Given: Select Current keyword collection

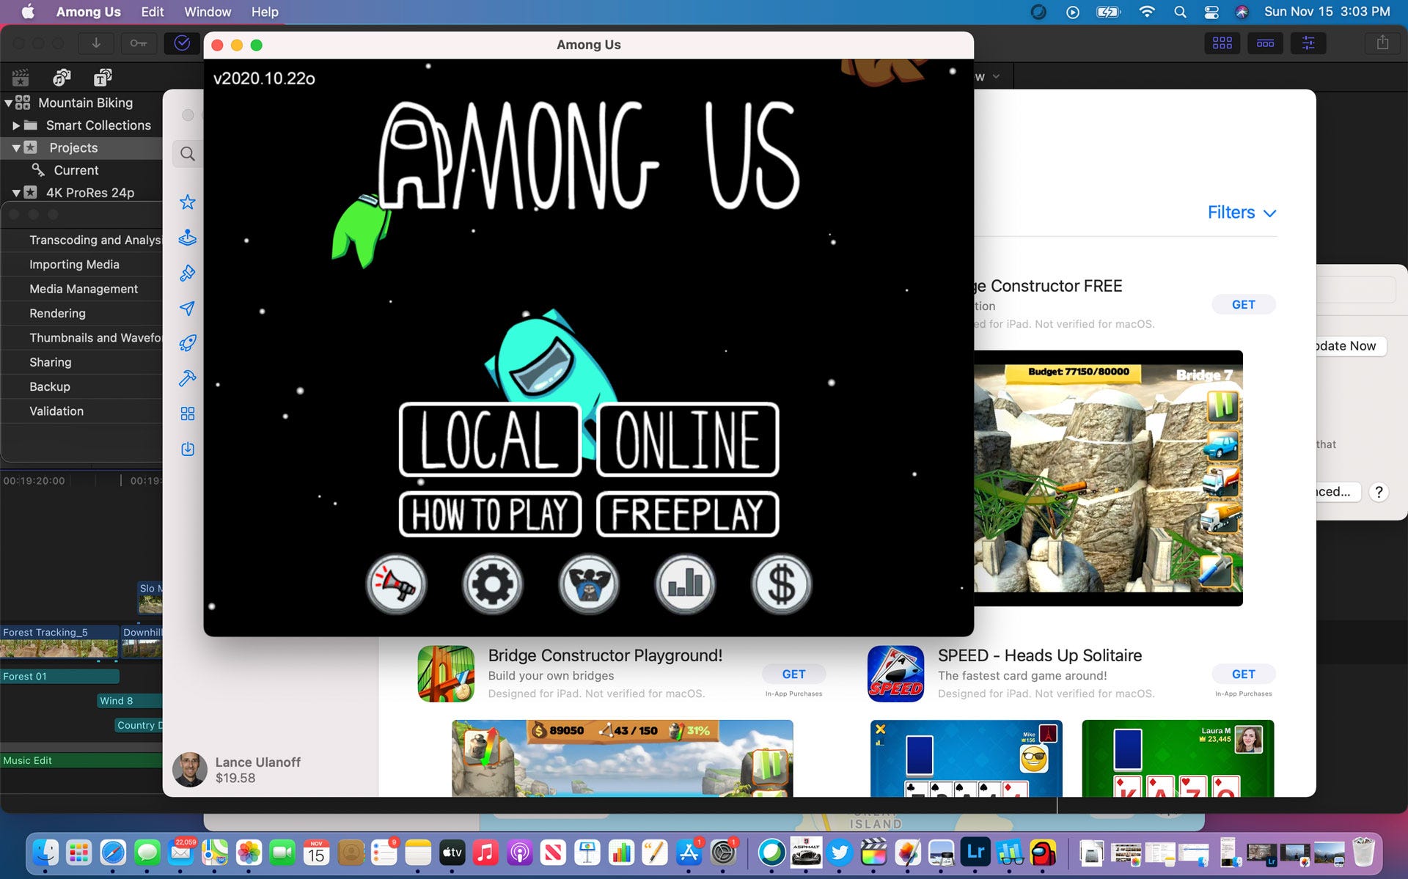Looking at the screenshot, I should tap(76, 170).
